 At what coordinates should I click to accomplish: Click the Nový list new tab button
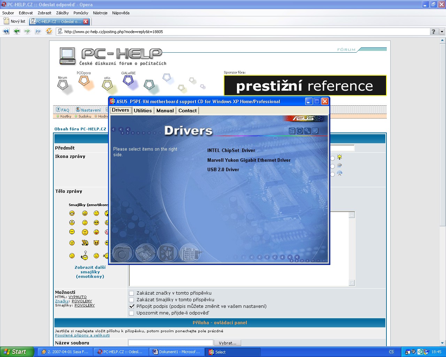point(15,21)
